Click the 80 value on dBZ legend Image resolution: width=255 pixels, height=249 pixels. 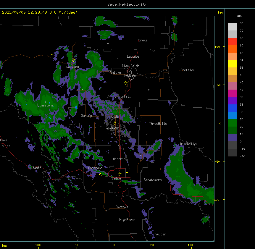point(241,23)
